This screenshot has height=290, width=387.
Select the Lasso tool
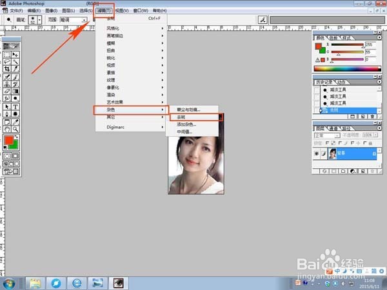[x=7, y=62]
